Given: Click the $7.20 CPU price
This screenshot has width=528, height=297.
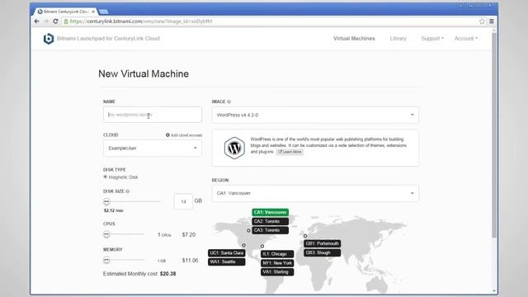Looking at the screenshot, I should 189,234.
